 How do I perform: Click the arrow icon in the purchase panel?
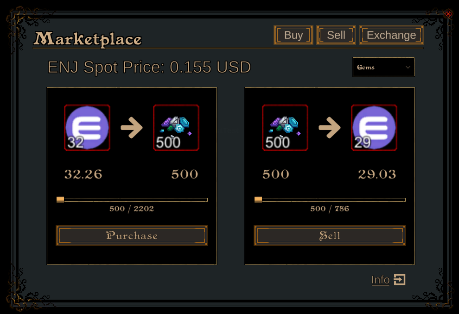132,128
